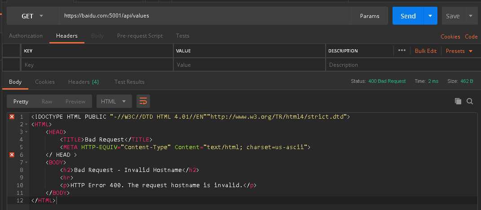Open the request Tests tab
Image resolution: width=481 pixels, height=210 pixels.
(182, 36)
